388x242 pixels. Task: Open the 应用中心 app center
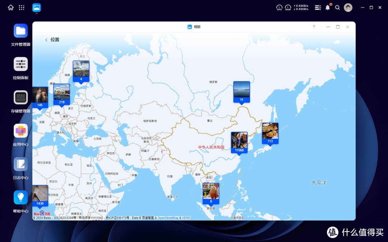[x=20, y=131]
